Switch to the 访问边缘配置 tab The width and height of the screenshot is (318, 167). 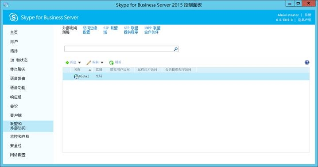click(x=90, y=30)
